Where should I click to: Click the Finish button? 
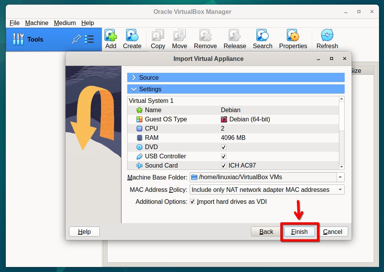pos(299,232)
